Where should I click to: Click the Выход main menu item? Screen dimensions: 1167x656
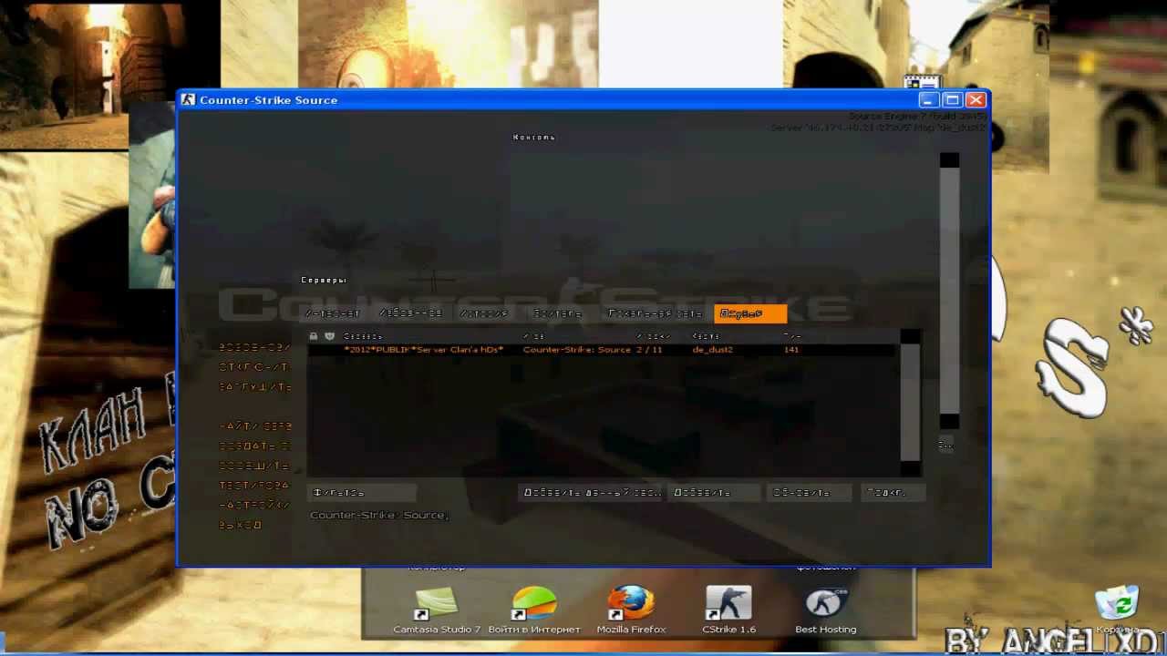pyautogui.click(x=241, y=525)
